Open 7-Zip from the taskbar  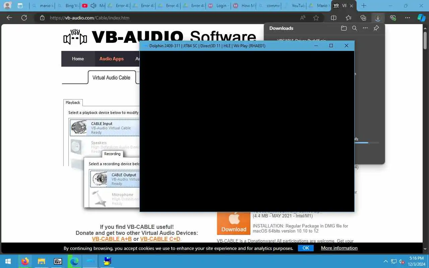tap(58, 261)
